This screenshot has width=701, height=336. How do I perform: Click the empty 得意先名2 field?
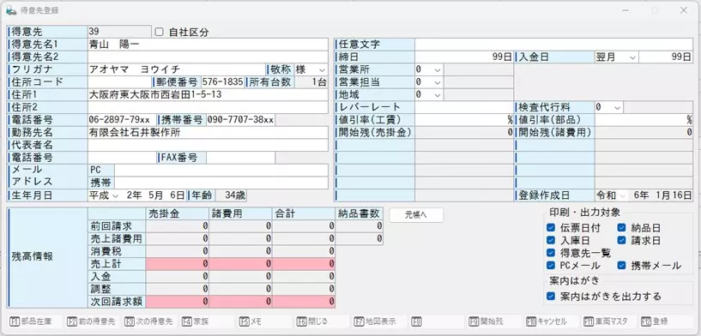click(208, 57)
